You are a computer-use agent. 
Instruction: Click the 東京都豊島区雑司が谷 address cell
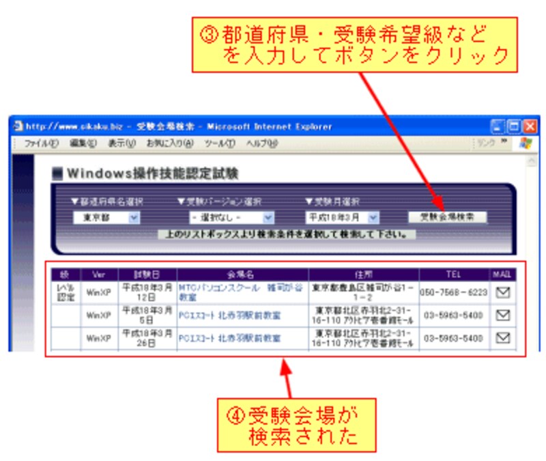point(362,292)
